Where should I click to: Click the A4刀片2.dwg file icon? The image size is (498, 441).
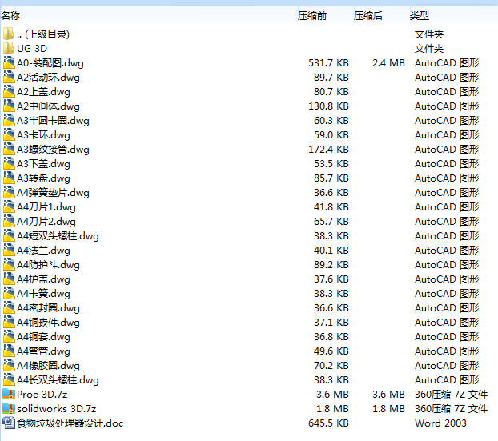[9, 221]
